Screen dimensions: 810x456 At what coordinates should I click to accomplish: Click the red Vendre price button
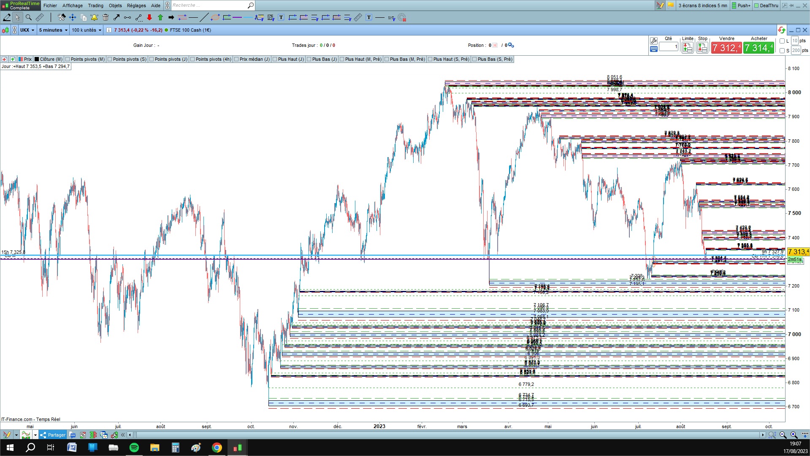coord(726,48)
